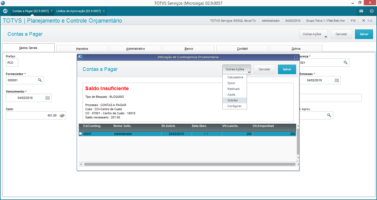This screenshot has width=377, height=200.
Task: Close the Contas a Pagar tab
Action: 52,11
